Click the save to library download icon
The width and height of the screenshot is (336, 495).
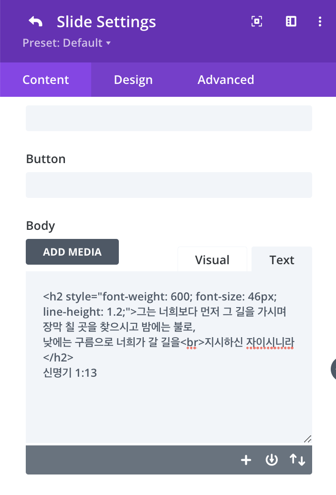pyautogui.click(x=272, y=460)
